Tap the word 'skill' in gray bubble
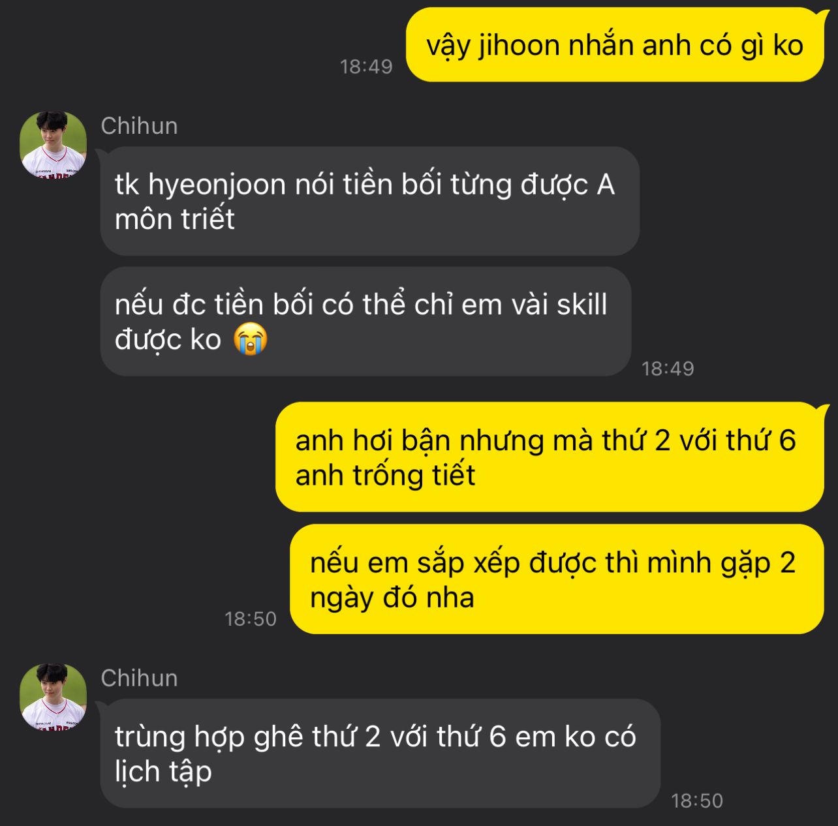 click(x=582, y=305)
